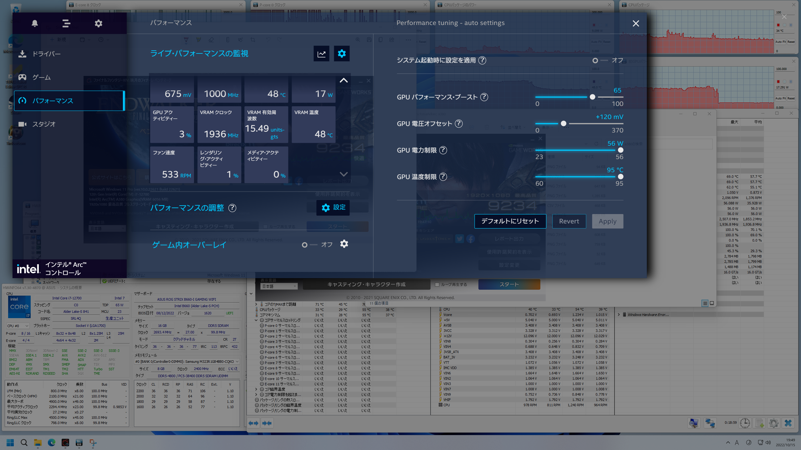Show hidden system tray icons chevron
The width and height of the screenshot is (801, 450).
tap(728, 442)
